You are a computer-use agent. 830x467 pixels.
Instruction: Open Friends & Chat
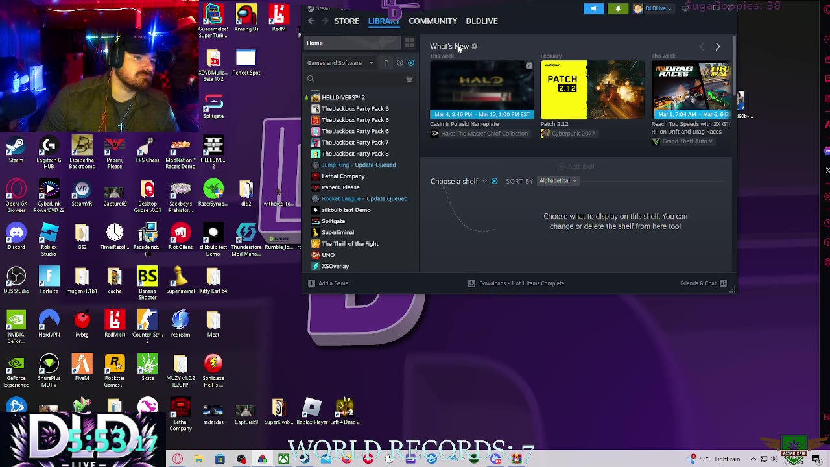click(x=703, y=283)
